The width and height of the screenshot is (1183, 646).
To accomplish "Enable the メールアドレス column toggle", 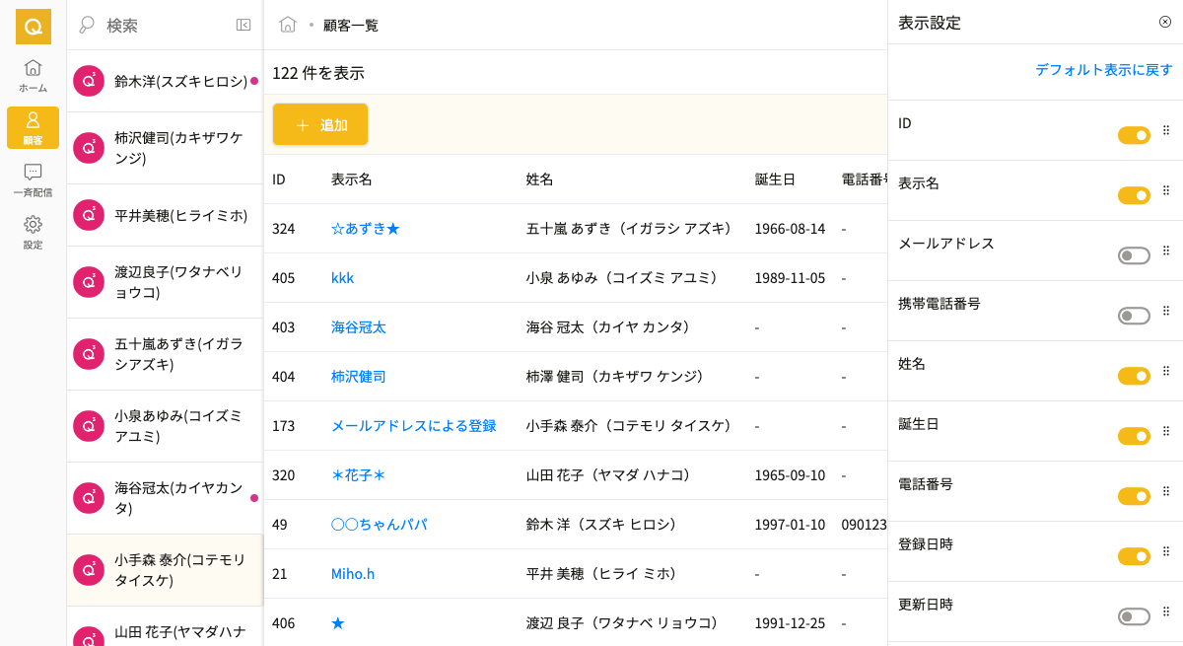I will point(1134,255).
